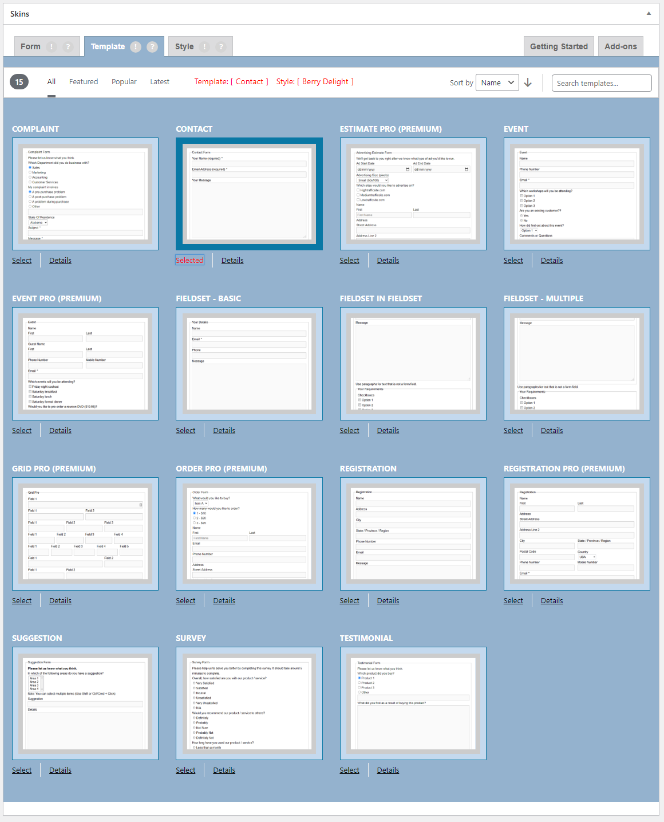Open the Sort by Name dropdown

coord(497,83)
